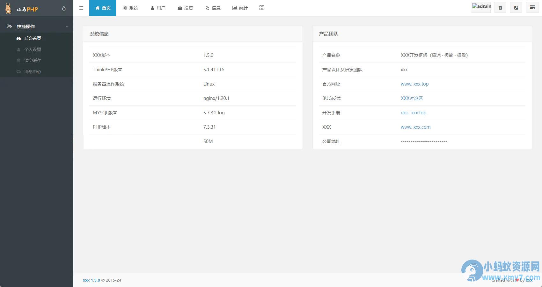Open the 用户 menu

pos(158,8)
